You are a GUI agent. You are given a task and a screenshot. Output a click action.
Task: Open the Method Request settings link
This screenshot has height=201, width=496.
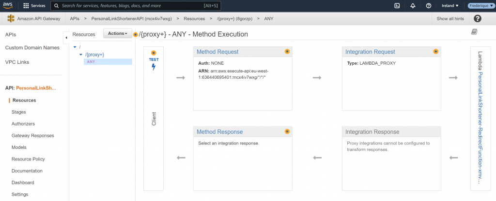[x=217, y=52]
